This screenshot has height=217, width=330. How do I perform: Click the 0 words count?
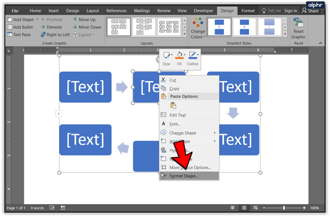click(x=37, y=208)
